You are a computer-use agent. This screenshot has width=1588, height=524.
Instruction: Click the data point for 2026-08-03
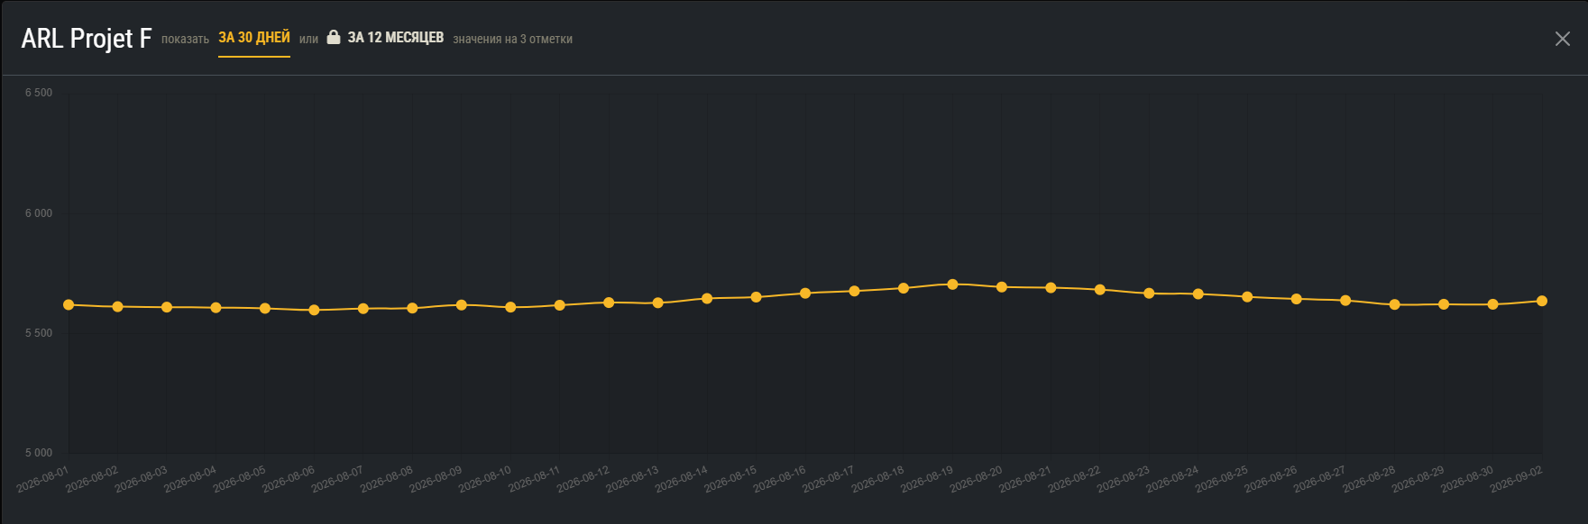[167, 307]
